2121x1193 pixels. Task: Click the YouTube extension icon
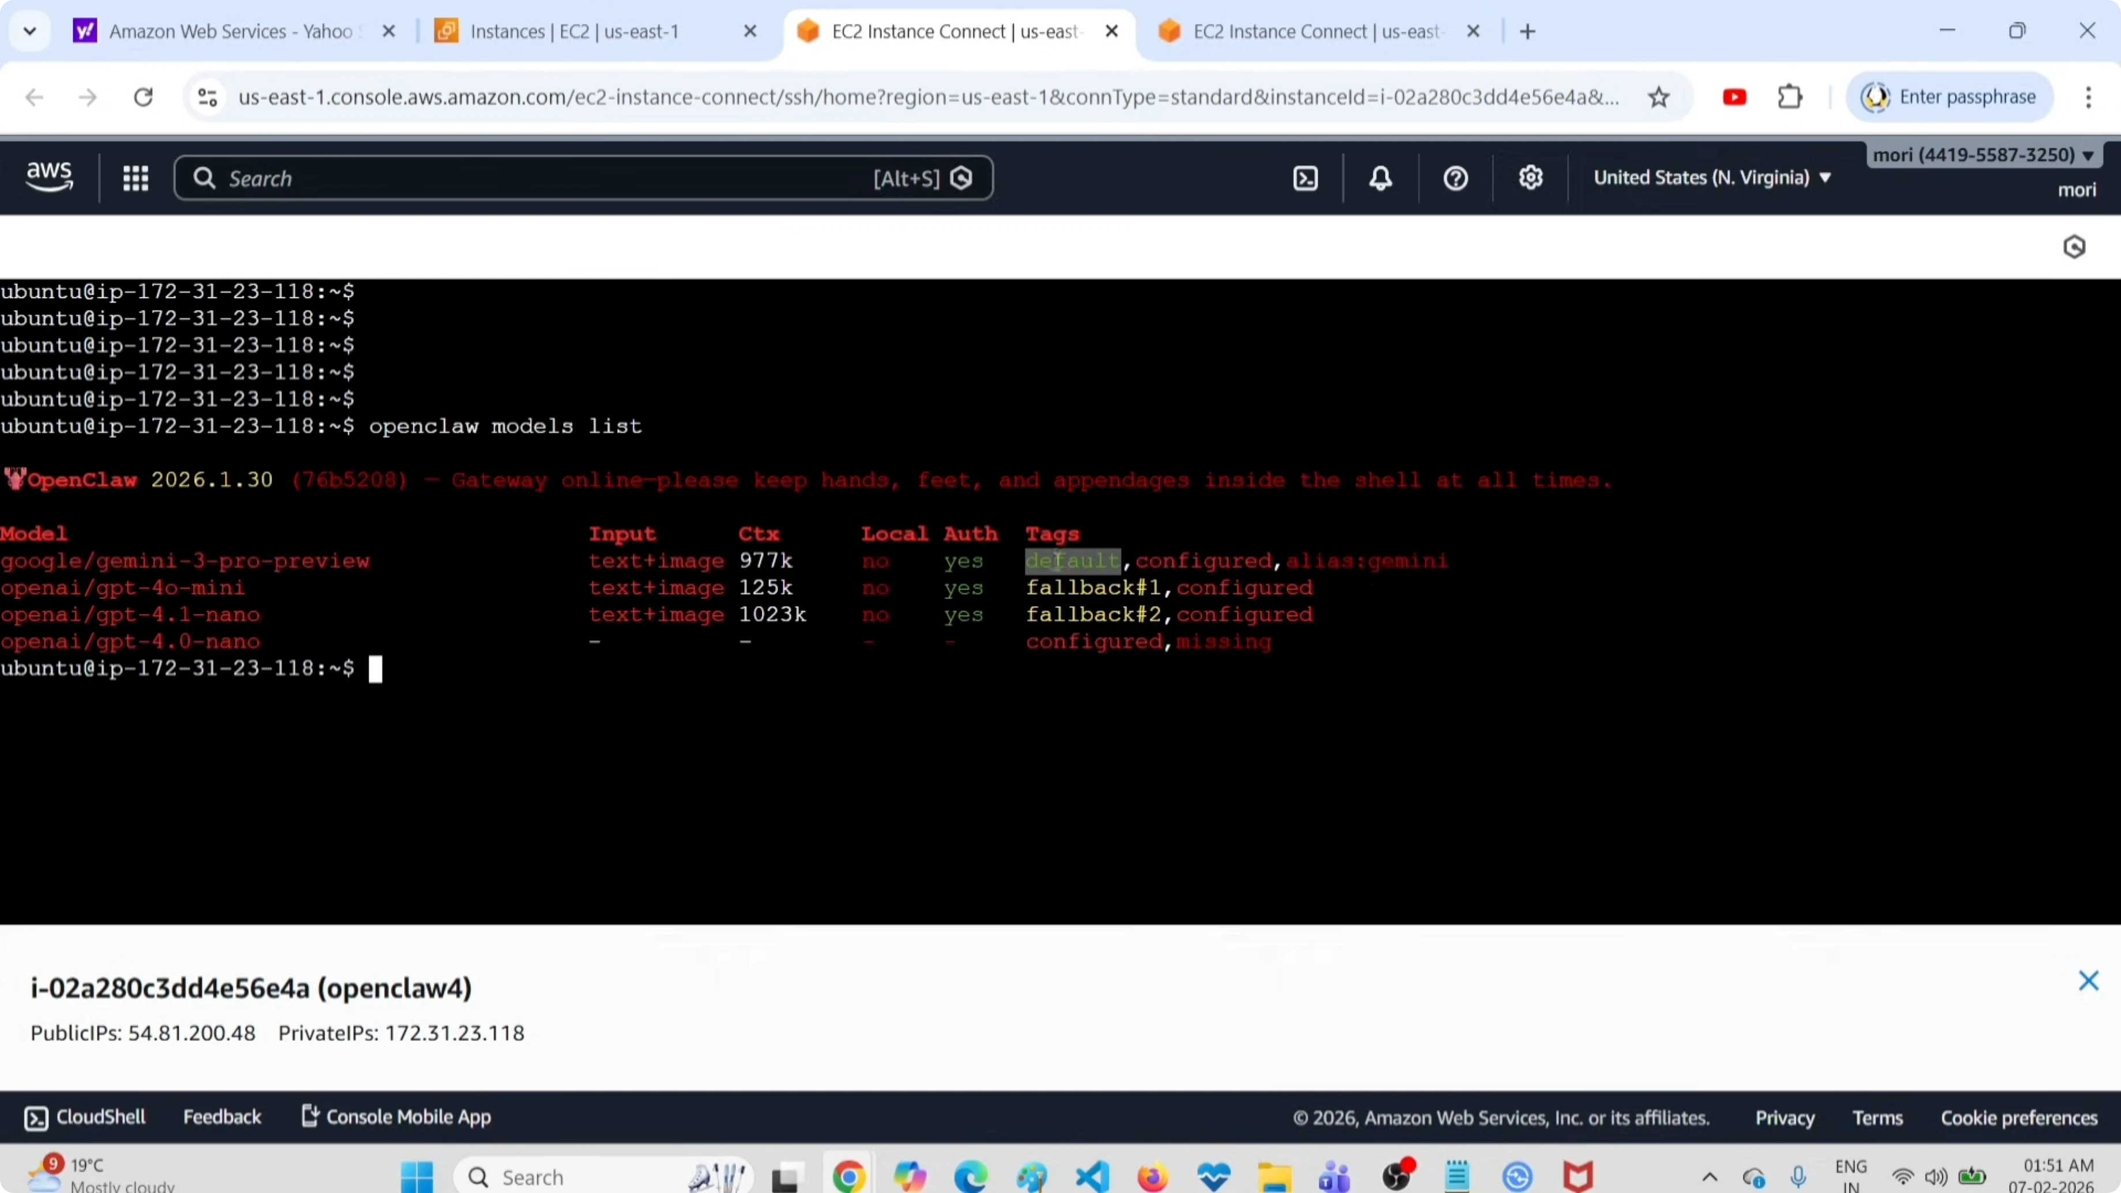click(x=1734, y=97)
